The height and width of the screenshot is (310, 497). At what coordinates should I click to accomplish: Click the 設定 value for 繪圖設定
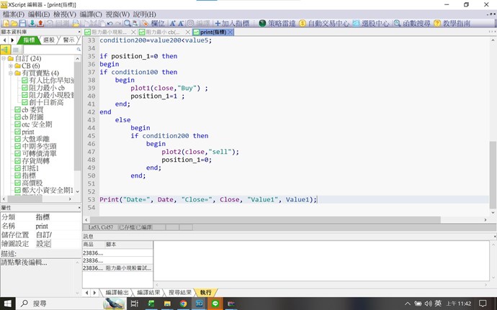tap(44, 244)
